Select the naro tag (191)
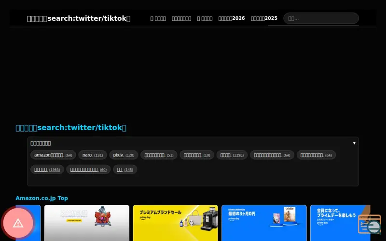The image size is (386, 241). [93, 155]
